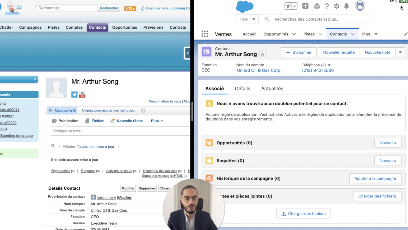Click Masquer le fil toggle
Viewport: 408px width, 230px height.
[62, 111]
